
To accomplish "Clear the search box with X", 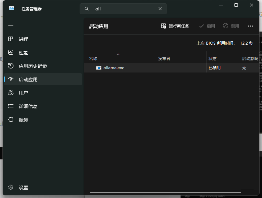I will 160,9.
